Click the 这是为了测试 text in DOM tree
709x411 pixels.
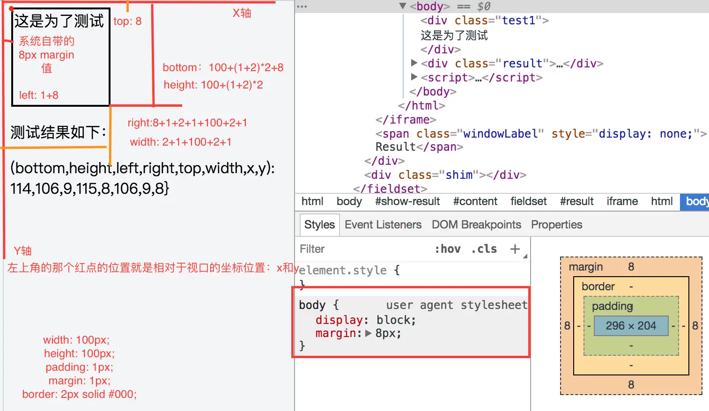[x=454, y=36]
